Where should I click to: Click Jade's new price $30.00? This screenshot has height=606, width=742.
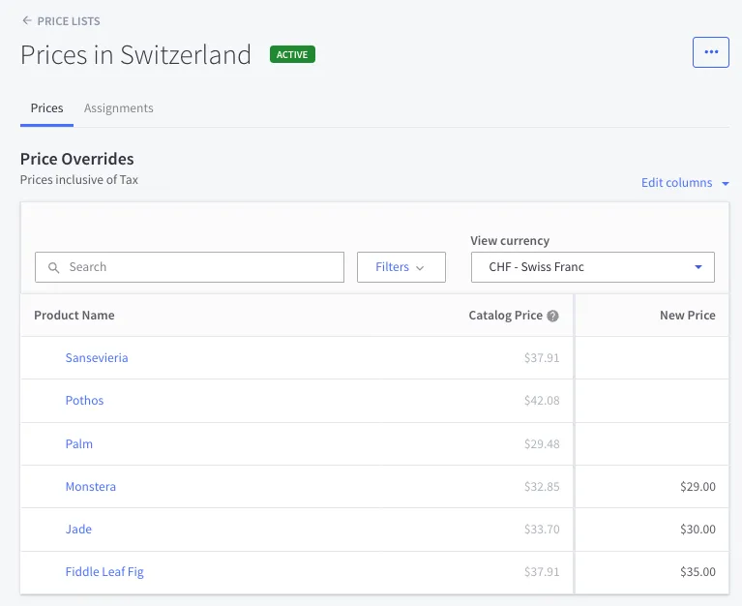697,530
